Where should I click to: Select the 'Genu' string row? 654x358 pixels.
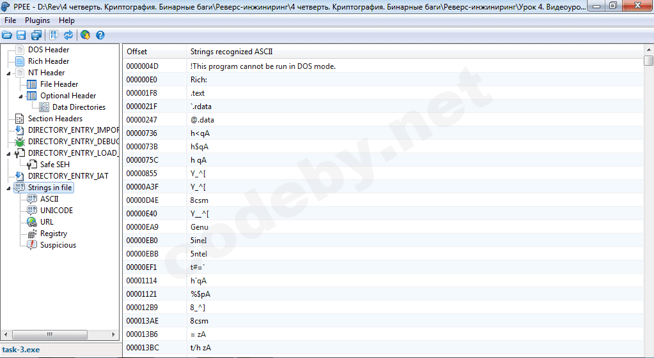(384, 227)
